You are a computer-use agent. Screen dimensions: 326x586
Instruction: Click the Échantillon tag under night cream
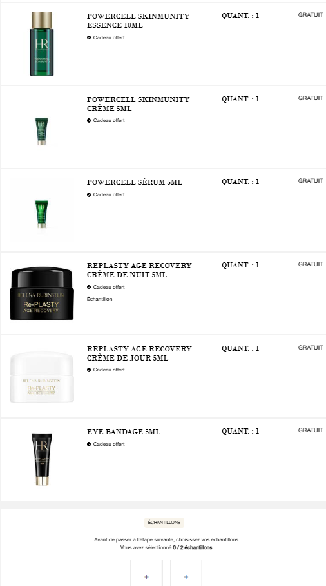coord(99,299)
